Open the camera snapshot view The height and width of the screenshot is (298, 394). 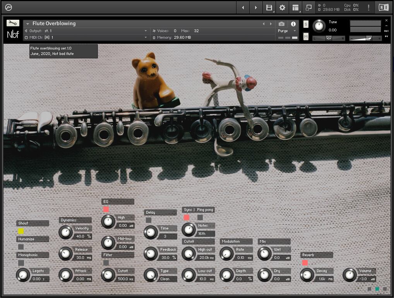pos(281,24)
